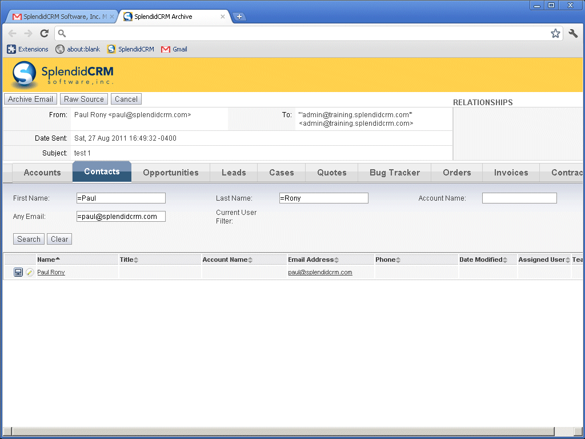
Task: Click the Raw Source button
Action: 84,99
